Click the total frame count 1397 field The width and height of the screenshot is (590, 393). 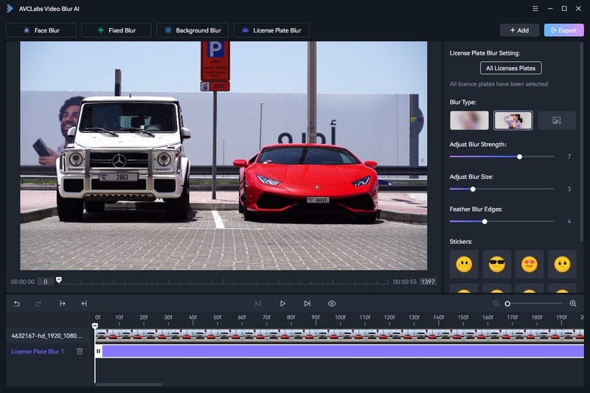coord(428,282)
